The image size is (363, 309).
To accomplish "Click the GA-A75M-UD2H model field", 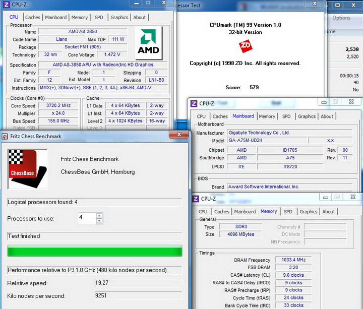I will [x=267, y=140].
